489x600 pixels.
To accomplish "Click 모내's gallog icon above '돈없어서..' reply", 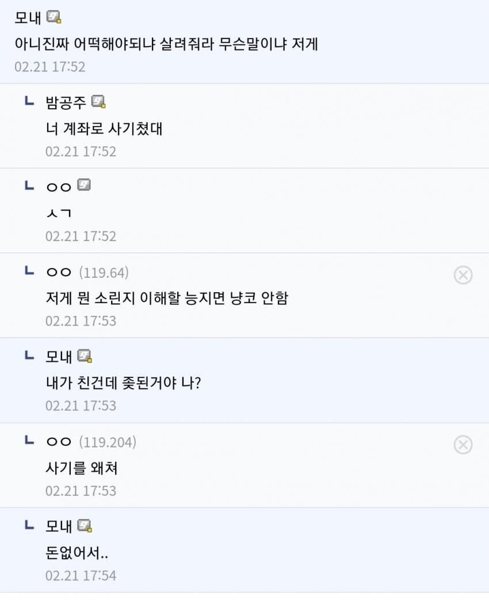I will 85,526.
